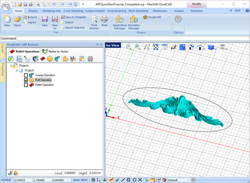Image resolution: width=250 pixels, height=183 pixels.
Task: Open the Application Manager plugin
Action: [120, 22]
